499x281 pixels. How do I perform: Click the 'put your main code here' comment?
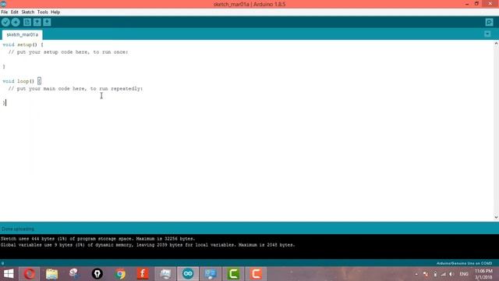(x=76, y=88)
